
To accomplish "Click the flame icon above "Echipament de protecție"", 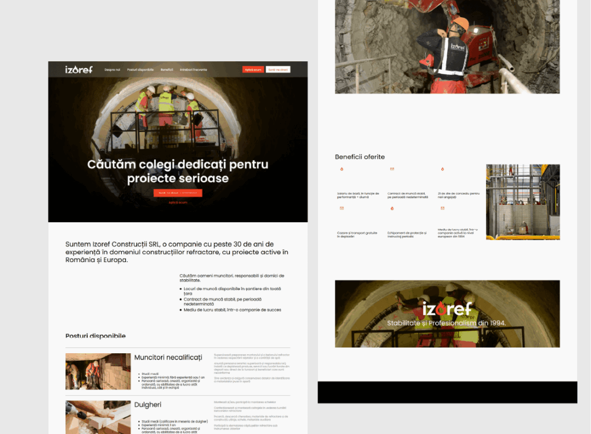I will click(x=392, y=208).
